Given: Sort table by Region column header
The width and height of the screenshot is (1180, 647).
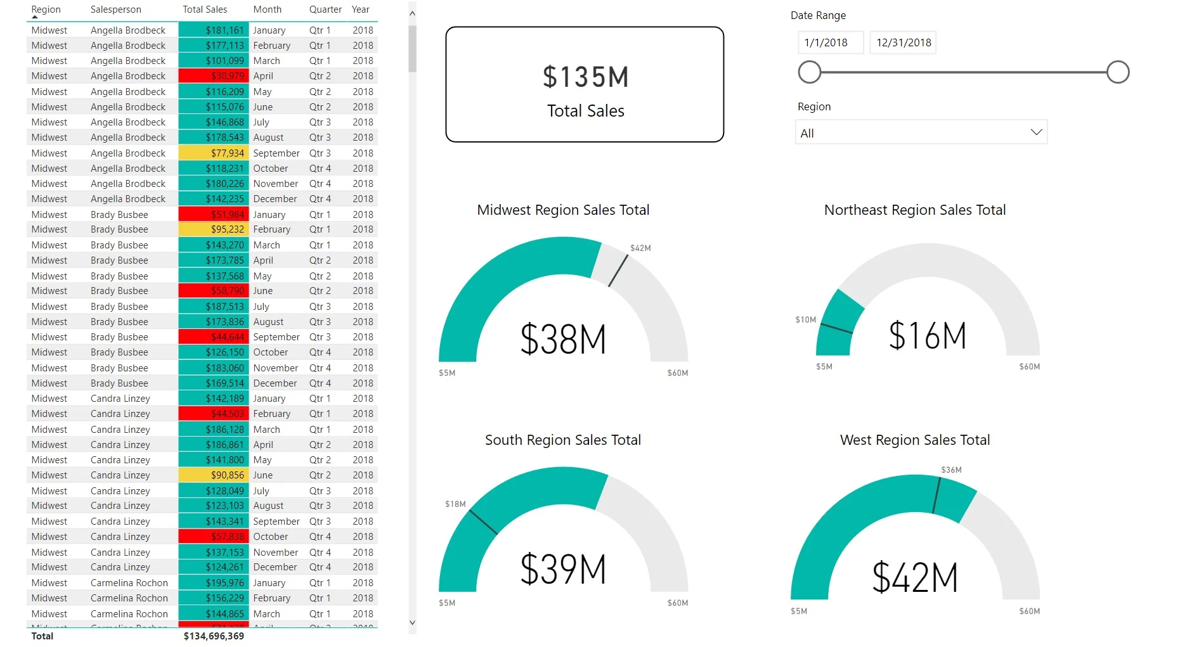Looking at the screenshot, I should point(46,10).
